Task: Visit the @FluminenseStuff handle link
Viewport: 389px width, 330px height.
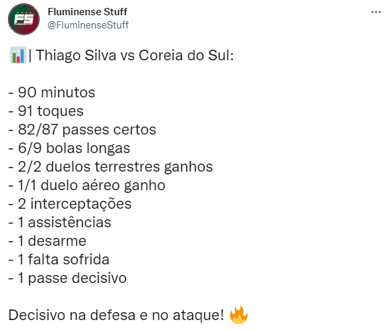Action: point(88,25)
